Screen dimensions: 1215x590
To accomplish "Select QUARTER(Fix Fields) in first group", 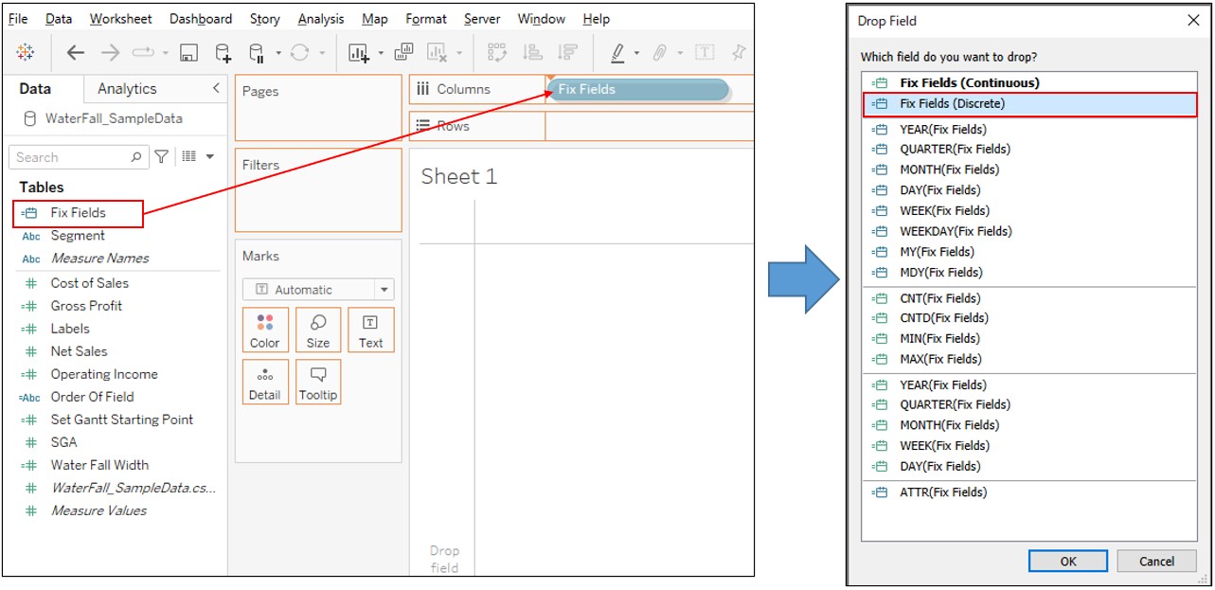I will tap(1030, 149).
